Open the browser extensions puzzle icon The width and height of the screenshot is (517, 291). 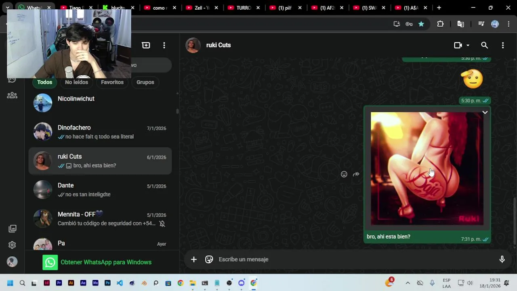tap(440, 24)
